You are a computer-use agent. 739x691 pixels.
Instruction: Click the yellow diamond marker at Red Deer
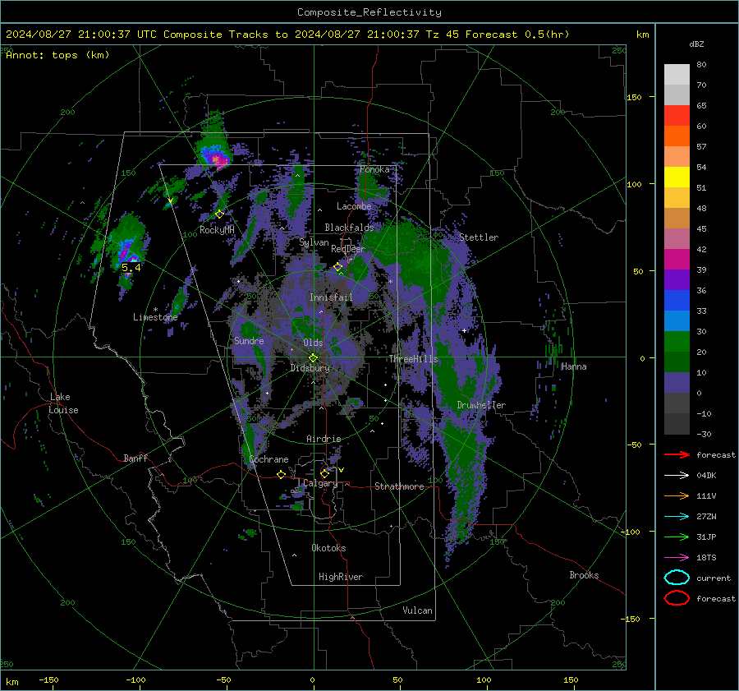[338, 266]
